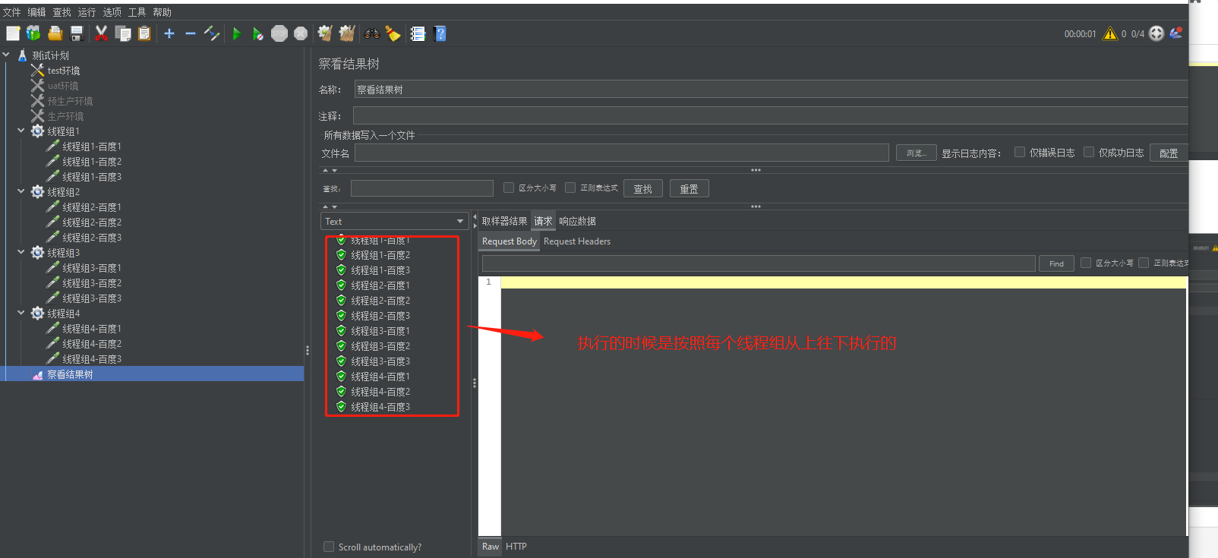Select test环境 in the test plan tree

(x=64, y=71)
